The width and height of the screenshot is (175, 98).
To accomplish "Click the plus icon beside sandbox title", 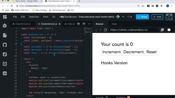I will tap(123, 17).
